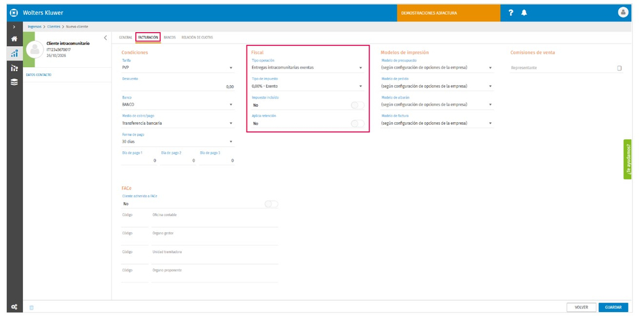This screenshot has width=640, height=316.
Task: Open the Tarifa dropdown
Action: [178, 68]
